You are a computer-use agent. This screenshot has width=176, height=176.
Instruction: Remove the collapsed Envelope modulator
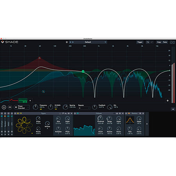2,135
